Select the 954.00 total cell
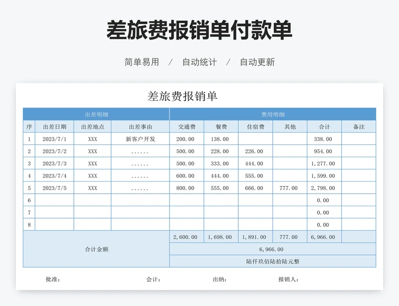This screenshot has height=306, width=399. tap(324, 151)
